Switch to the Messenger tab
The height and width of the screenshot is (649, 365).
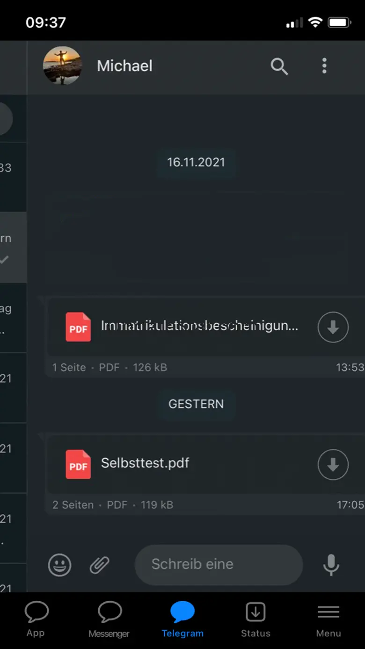click(109, 620)
